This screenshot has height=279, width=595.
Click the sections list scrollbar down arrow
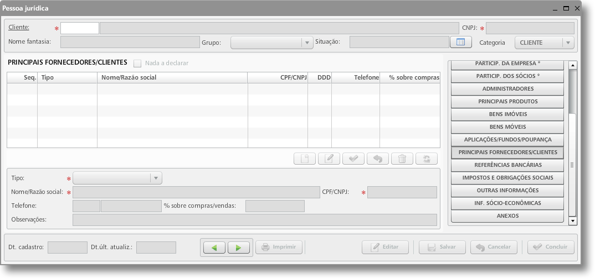point(573,220)
